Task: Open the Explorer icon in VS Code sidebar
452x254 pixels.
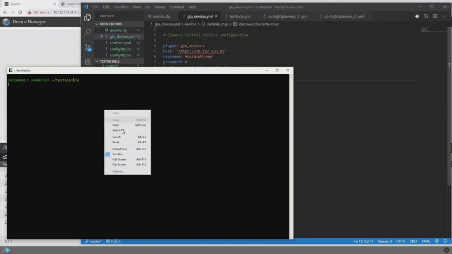Action: pos(87,18)
